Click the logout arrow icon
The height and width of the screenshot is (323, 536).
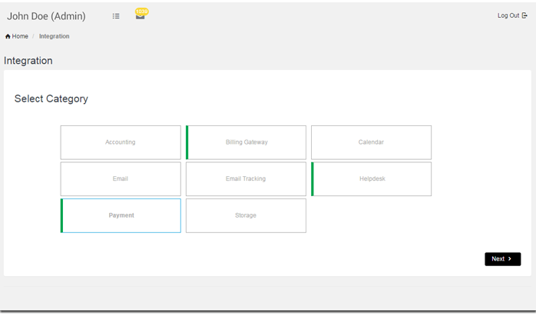point(525,15)
